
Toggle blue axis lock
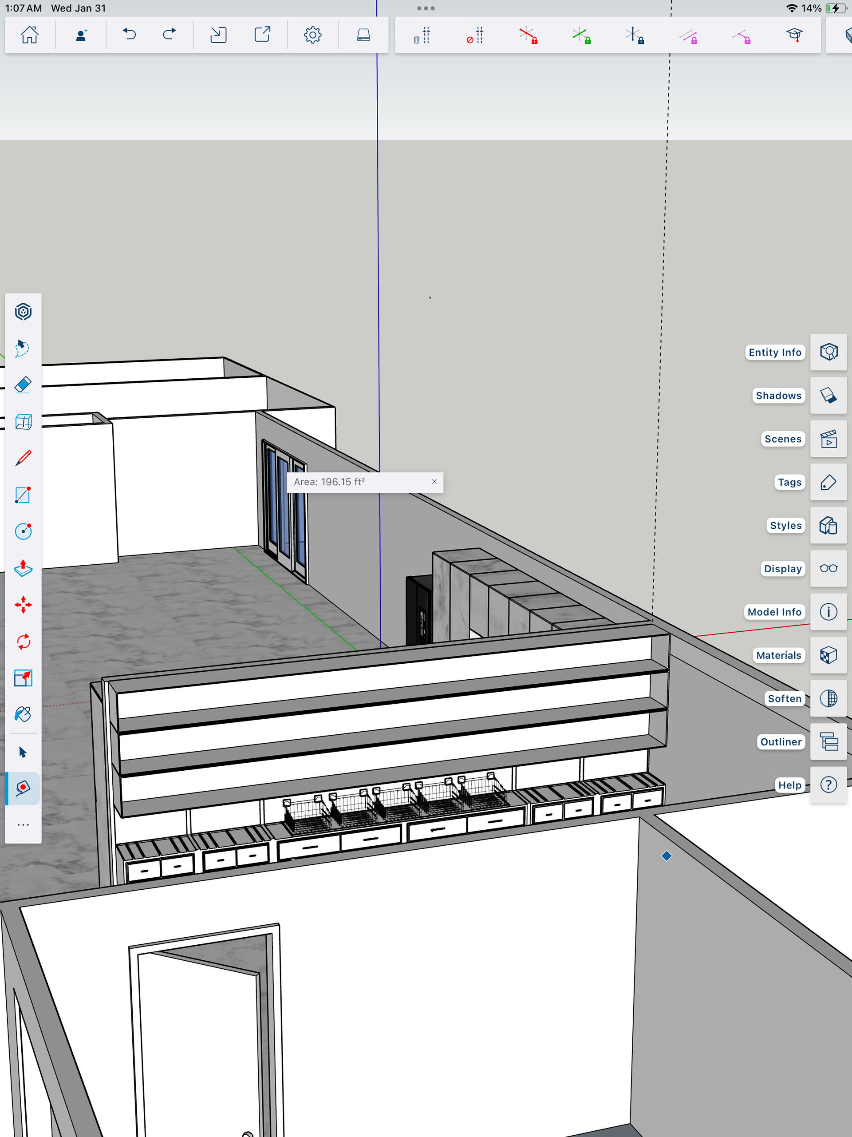635,36
